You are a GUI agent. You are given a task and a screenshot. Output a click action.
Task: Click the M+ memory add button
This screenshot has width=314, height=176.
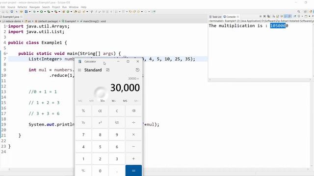click(x=103, y=101)
